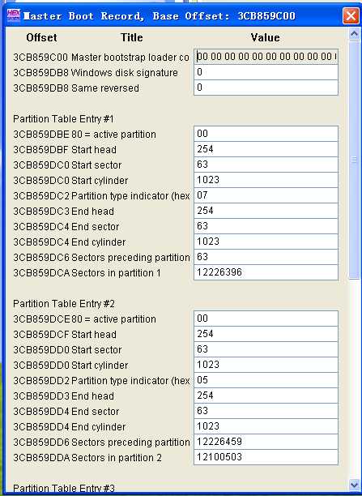Click Entry #1 active partition value field
Screen dimensions: 362x496
tap(266, 134)
